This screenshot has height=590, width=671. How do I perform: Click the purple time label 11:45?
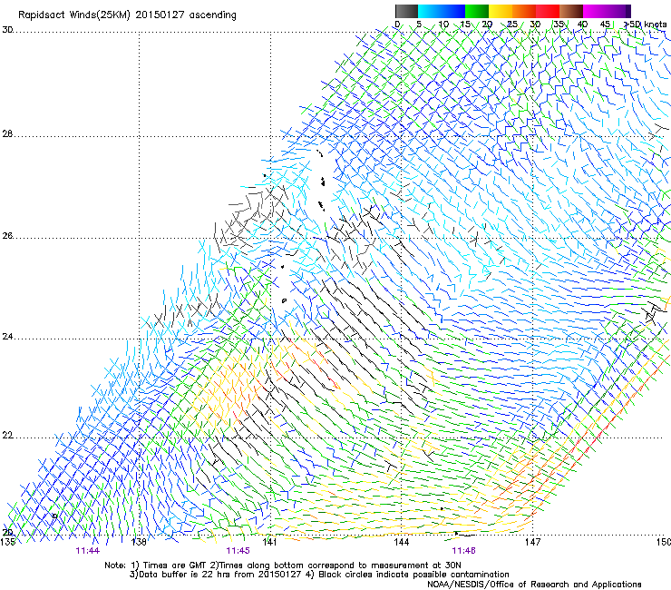238,551
